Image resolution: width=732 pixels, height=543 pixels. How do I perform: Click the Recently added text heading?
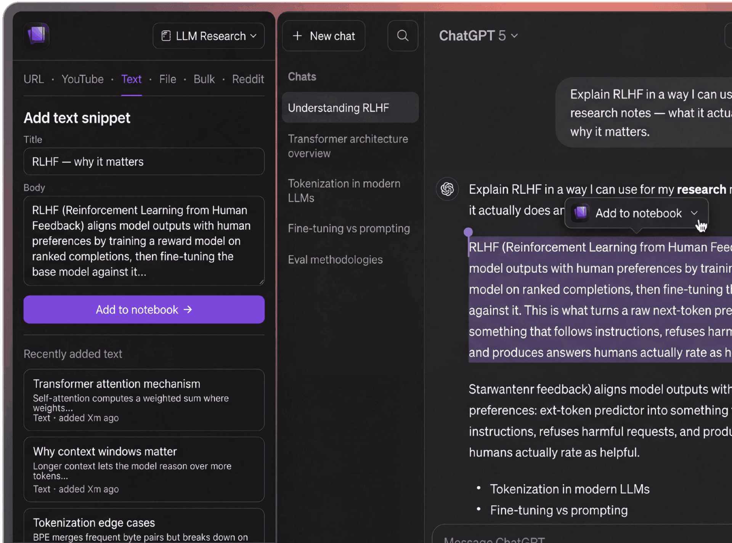click(73, 354)
